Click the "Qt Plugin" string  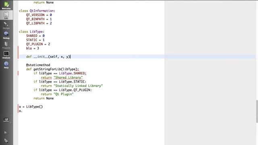point(64,94)
